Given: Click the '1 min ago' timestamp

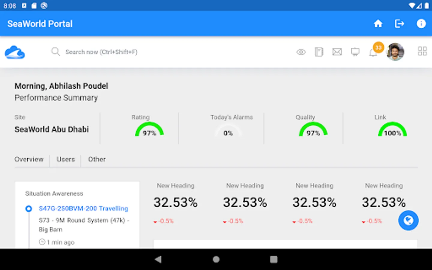Looking at the screenshot, I should click(x=57, y=242).
